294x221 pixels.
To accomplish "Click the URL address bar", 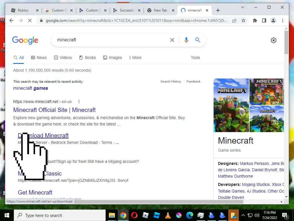I will (136, 20).
